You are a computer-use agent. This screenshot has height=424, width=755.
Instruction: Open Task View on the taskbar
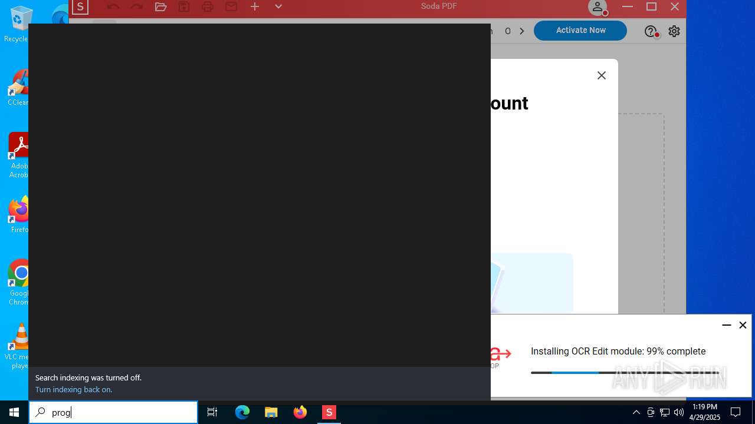tap(212, 412)
